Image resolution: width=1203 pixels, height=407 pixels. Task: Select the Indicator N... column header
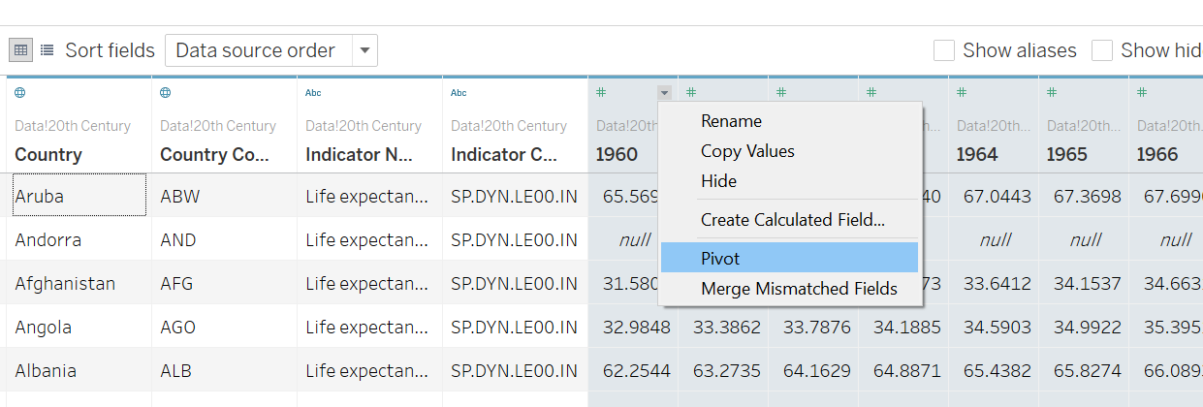point(360,154)
